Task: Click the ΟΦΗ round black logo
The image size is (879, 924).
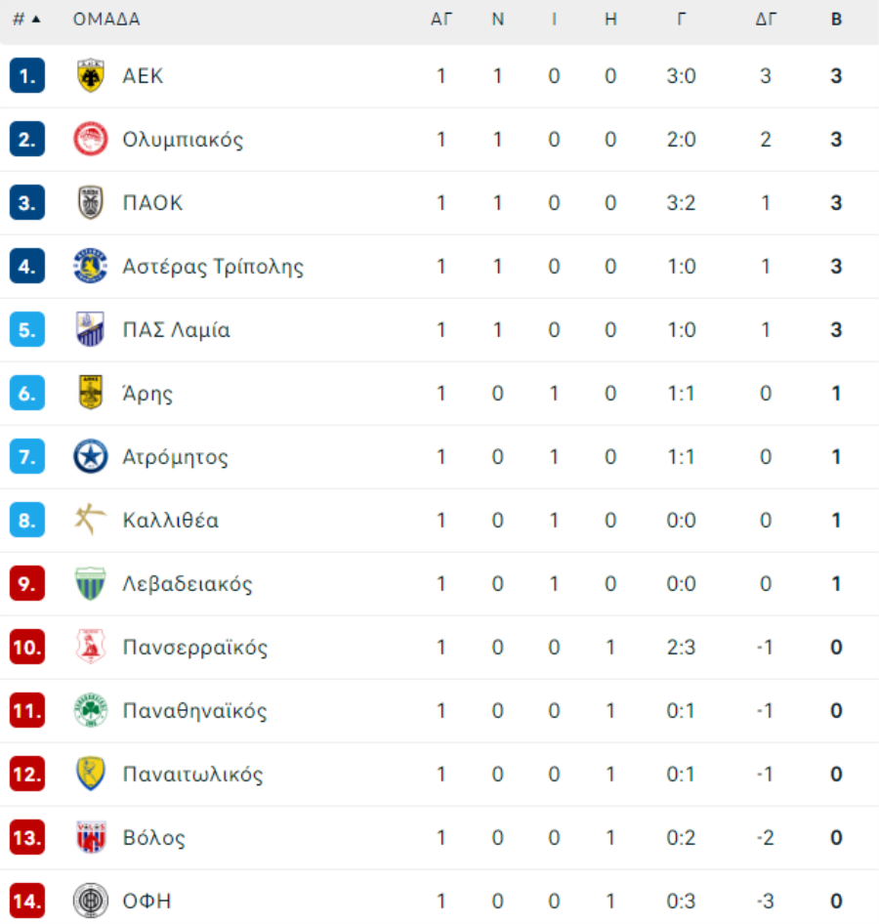Action: (90, 901)
